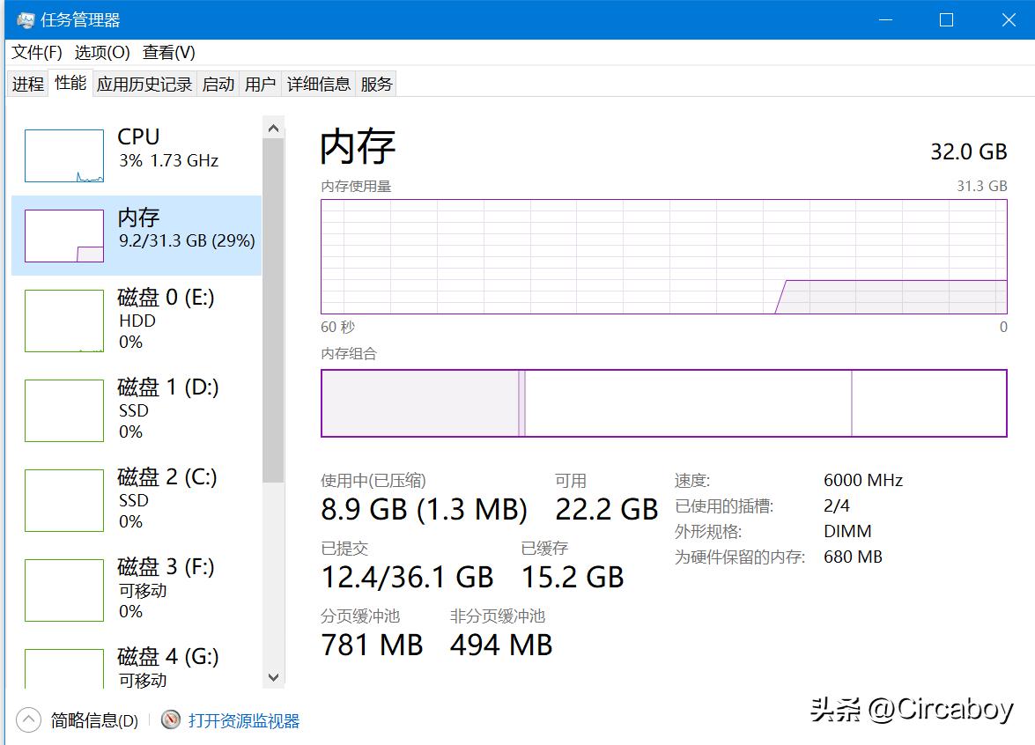Open the 服务 tab
The height and width of the screenshot is (745, 1035).
coord(376,83)
